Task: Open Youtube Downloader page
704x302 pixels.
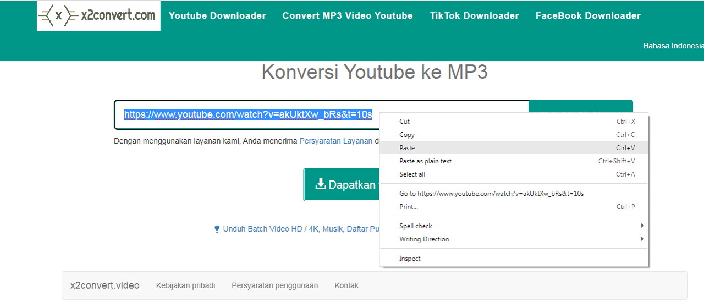Action: click(x=217, y=16)
